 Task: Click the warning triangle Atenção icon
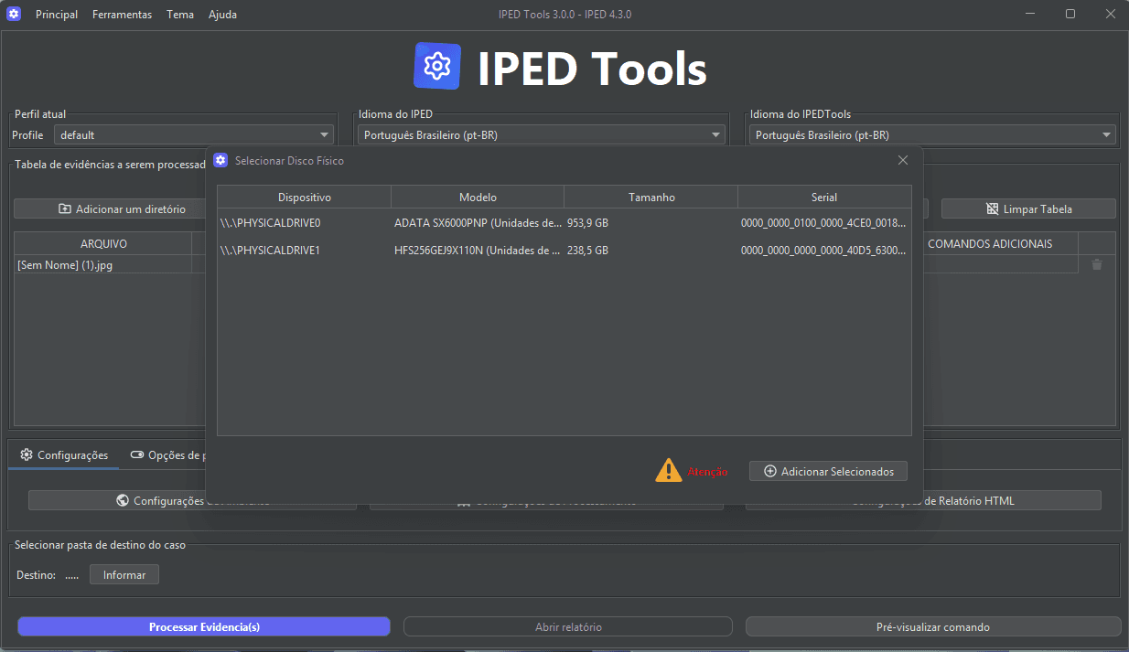[668, 471]
